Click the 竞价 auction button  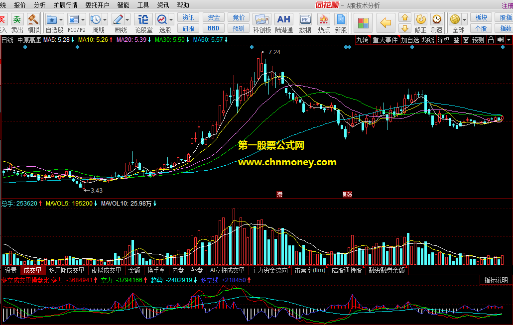pyautogui.click(x=239, y=17)
